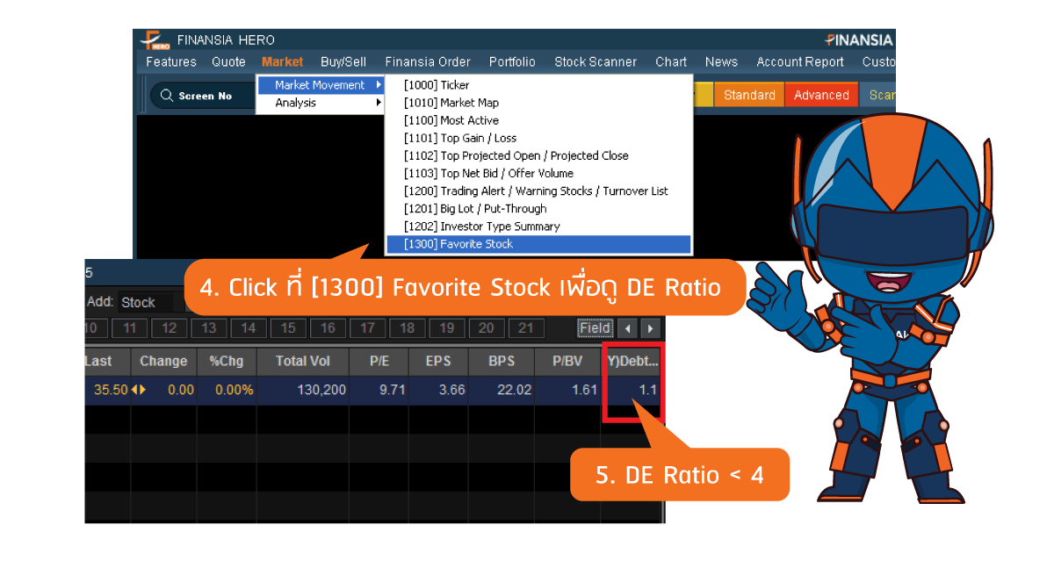Click the P/BV column header
Viewport: 1054px width, 561px height.
click(568, 361)
